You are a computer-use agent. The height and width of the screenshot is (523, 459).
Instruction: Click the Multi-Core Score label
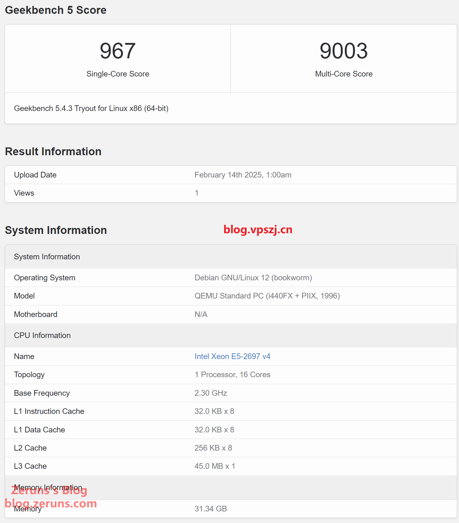click(x=344, y=74)
